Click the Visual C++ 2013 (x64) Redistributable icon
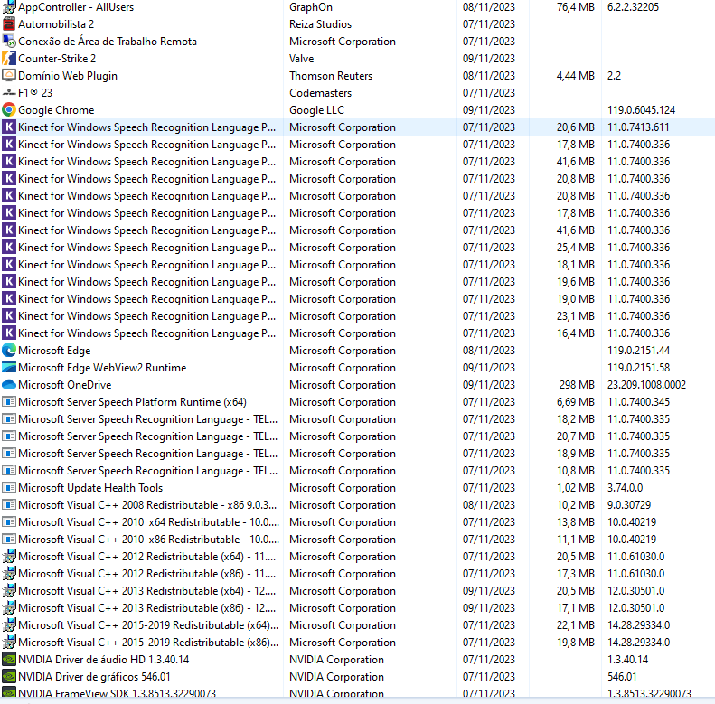715x704 pixels. tap(9, 590)
